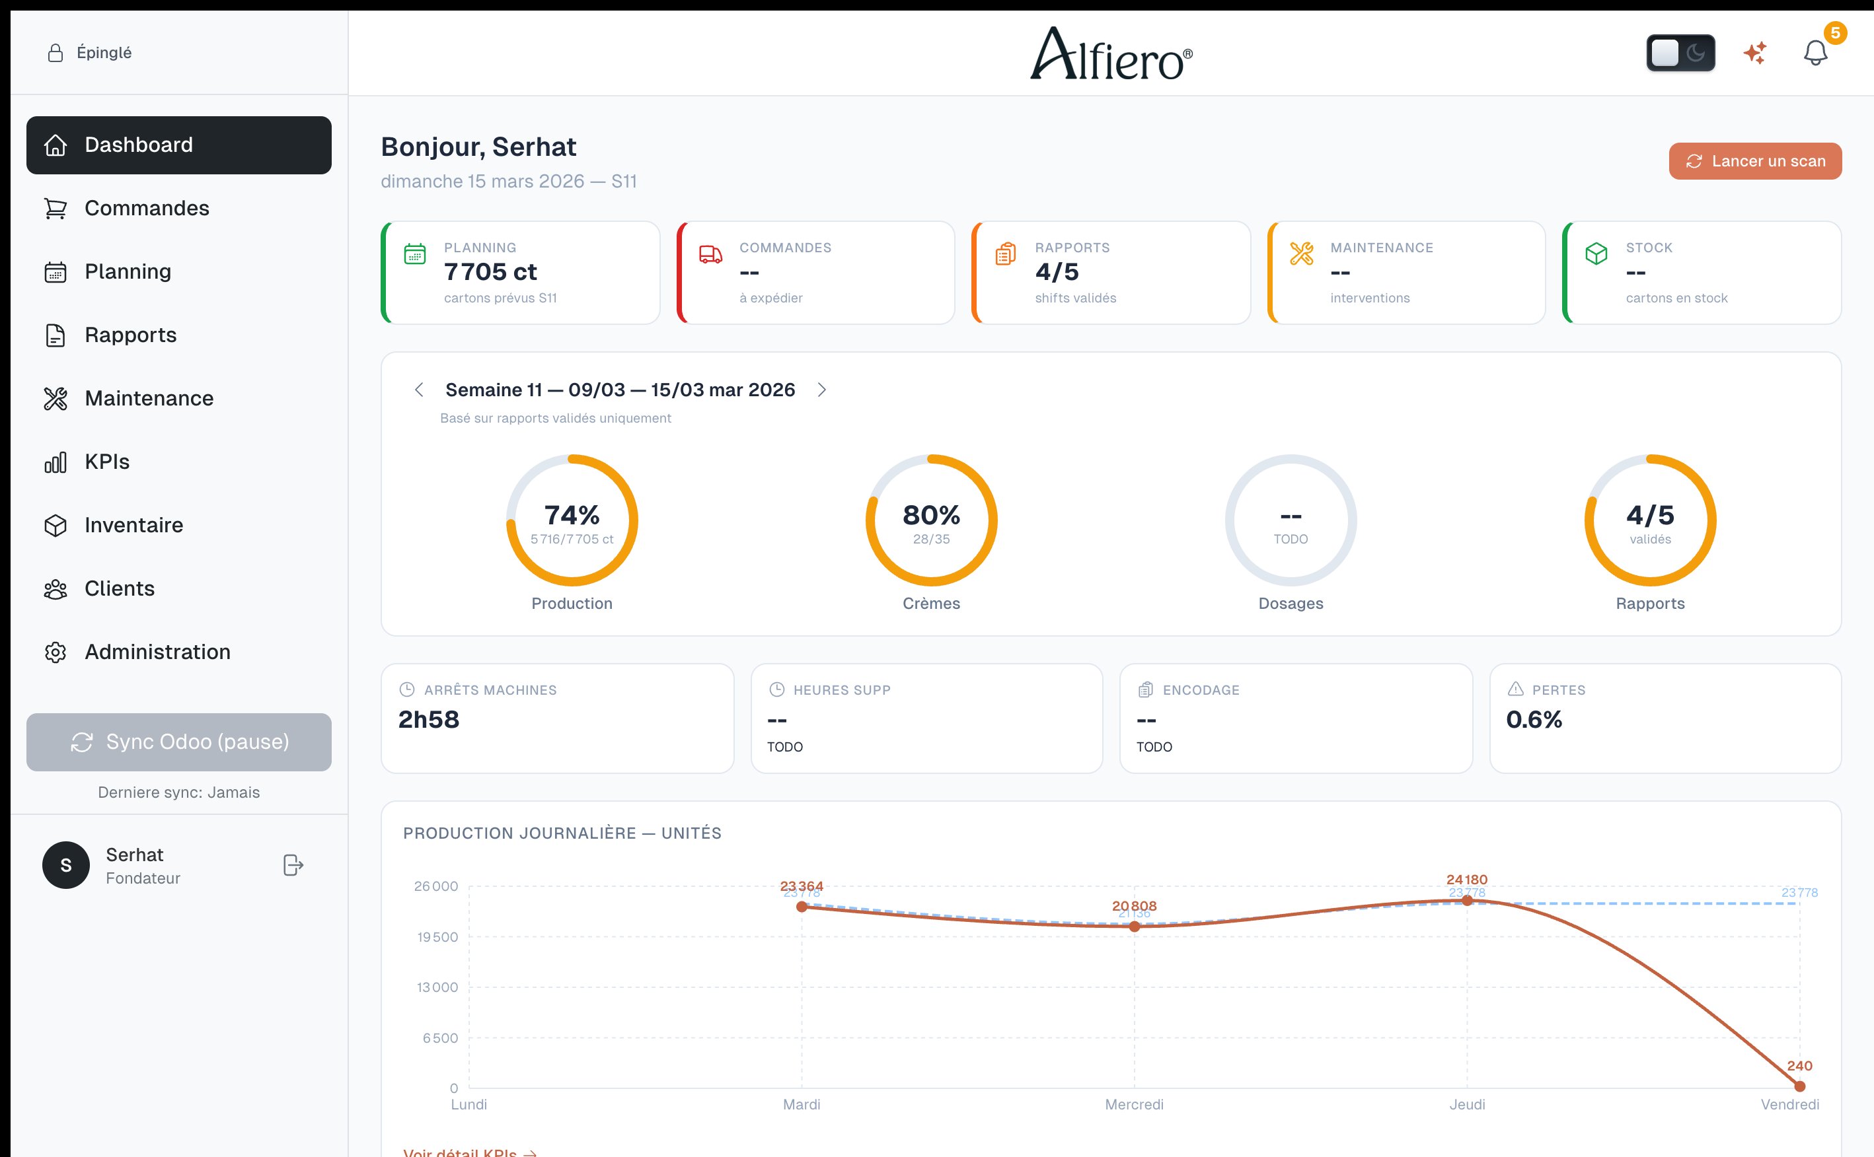
Task: Click the Production 74% progress ring
Action: click(x=572, y=520)
